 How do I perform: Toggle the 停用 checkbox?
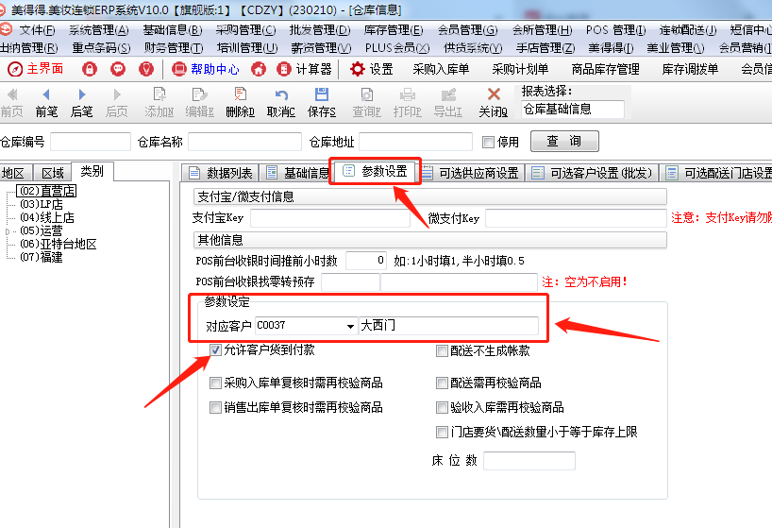(488, 143)
